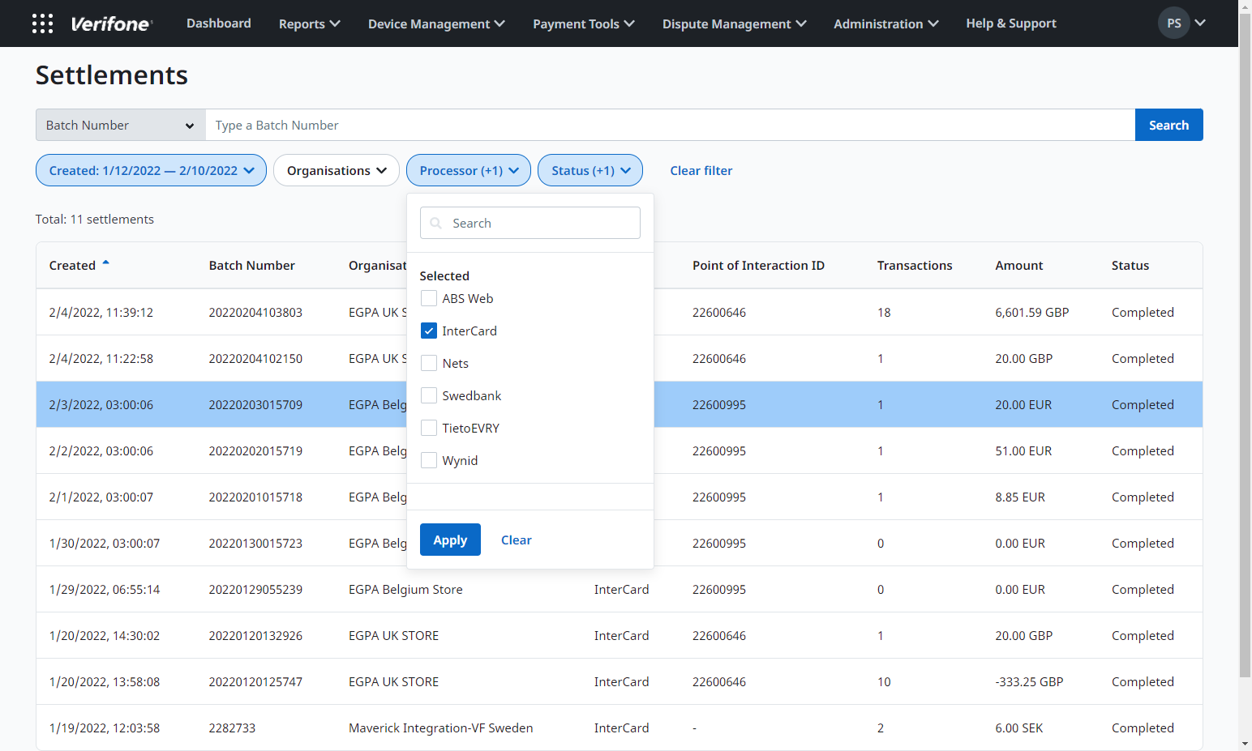Click the Clear filter link
Screen dimensions: 1252x751
701,170
